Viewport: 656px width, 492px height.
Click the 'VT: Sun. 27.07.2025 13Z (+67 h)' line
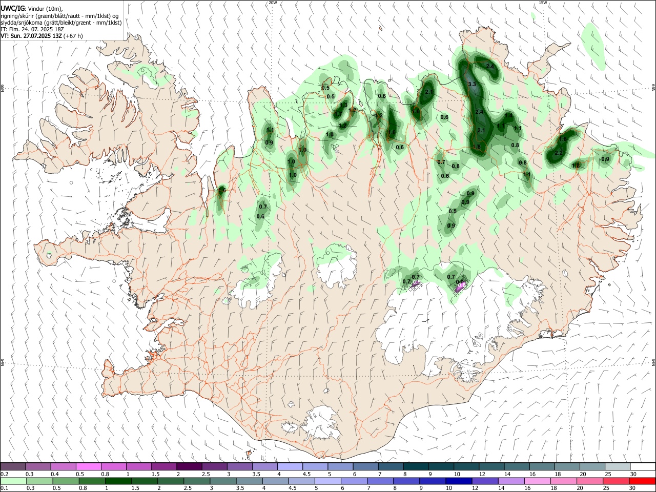pyautogui.click(x=42, y=36)
